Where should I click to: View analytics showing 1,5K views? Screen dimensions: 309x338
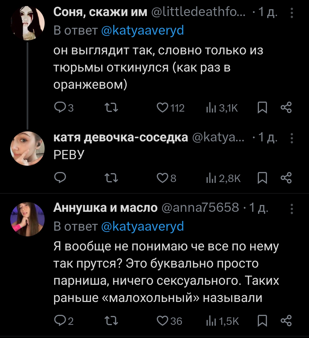(212, 321)
